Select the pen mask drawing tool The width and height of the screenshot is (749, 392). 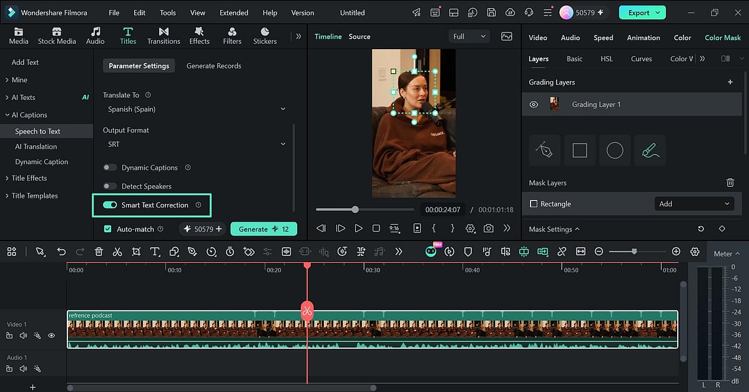pyautogui.click(x=545, y=150)
